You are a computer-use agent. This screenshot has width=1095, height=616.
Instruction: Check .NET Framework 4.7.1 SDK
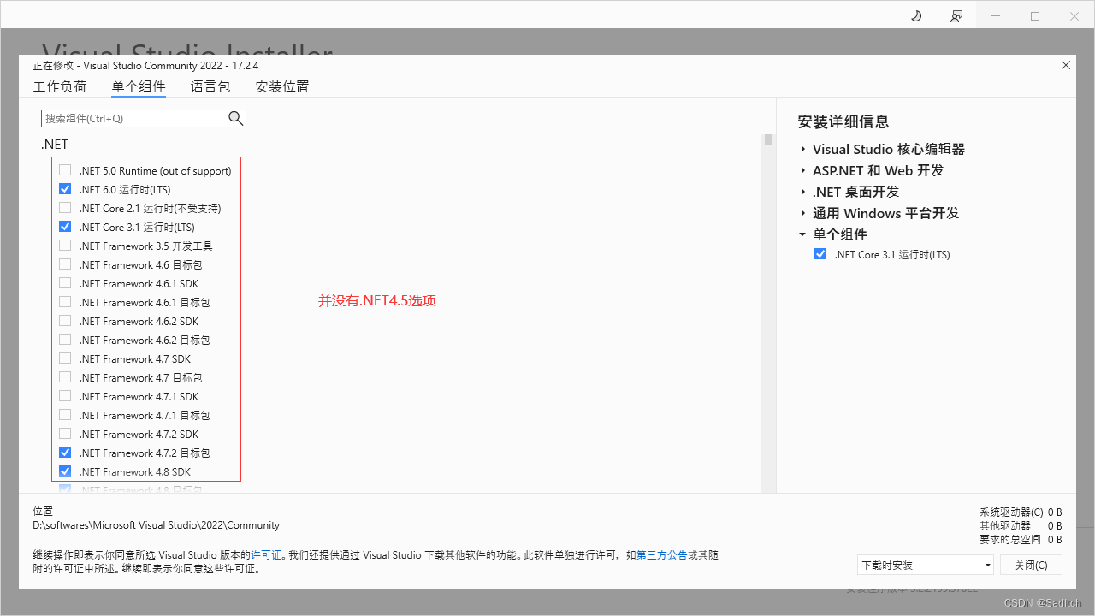[65, 396]
